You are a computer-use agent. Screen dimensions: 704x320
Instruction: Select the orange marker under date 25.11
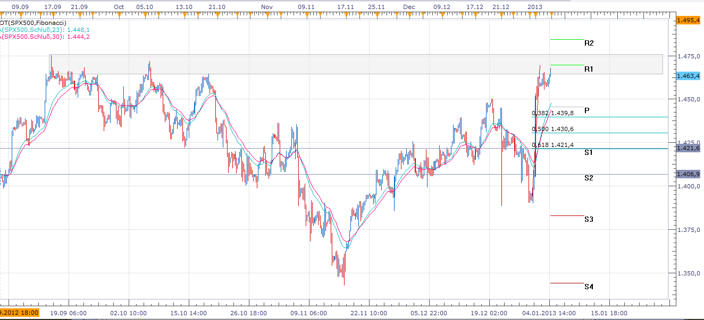pyautogui.click(x=376, y=13)
